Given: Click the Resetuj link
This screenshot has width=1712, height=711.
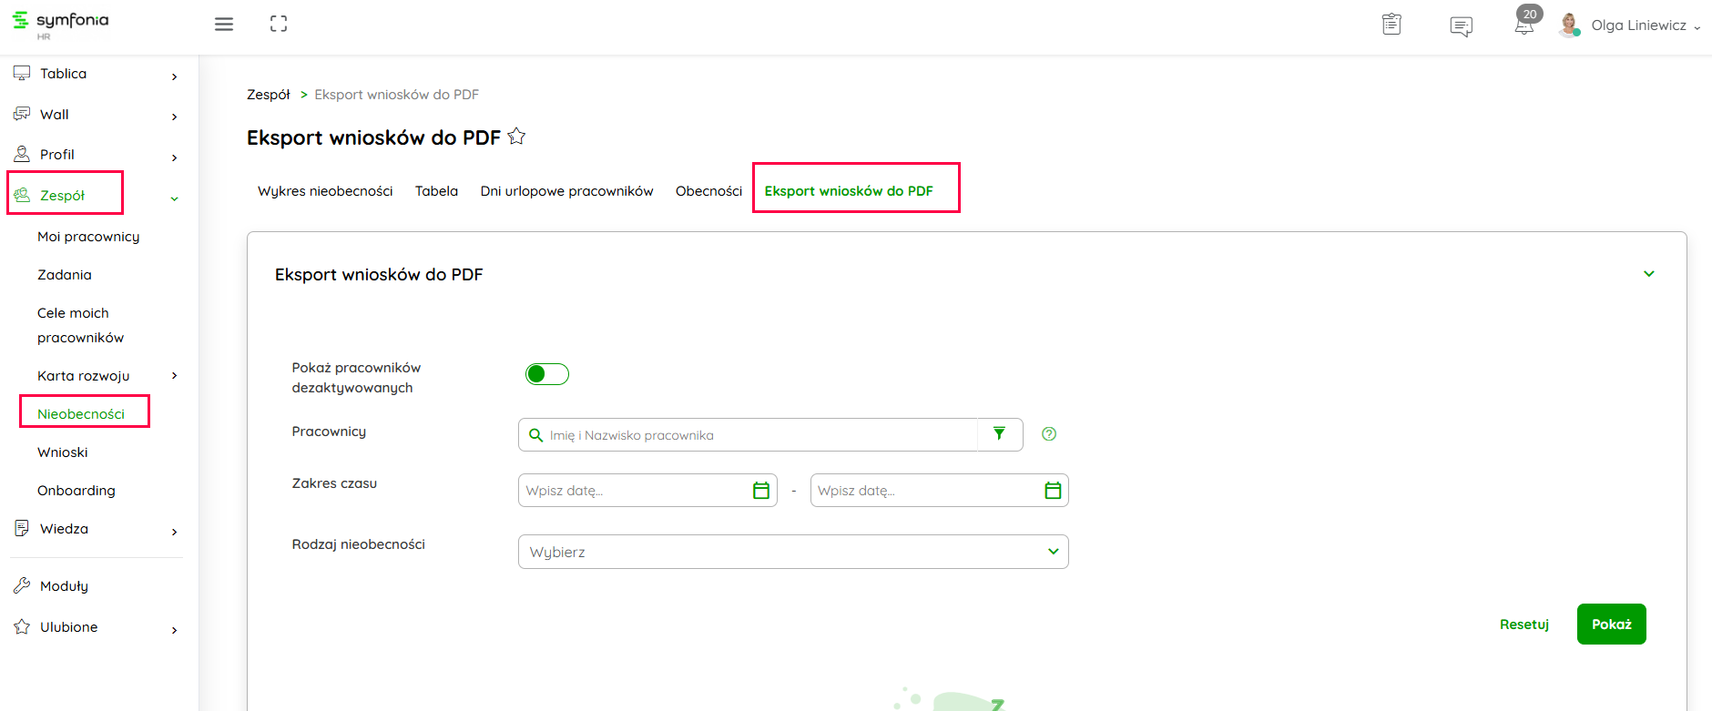Looking at the screenshot, I should coord(1523,625).
